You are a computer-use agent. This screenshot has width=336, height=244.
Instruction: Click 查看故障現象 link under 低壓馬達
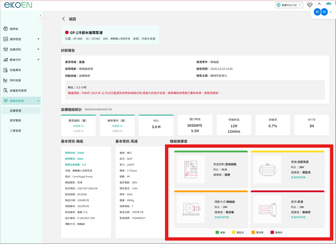click(x=298, y=177)
